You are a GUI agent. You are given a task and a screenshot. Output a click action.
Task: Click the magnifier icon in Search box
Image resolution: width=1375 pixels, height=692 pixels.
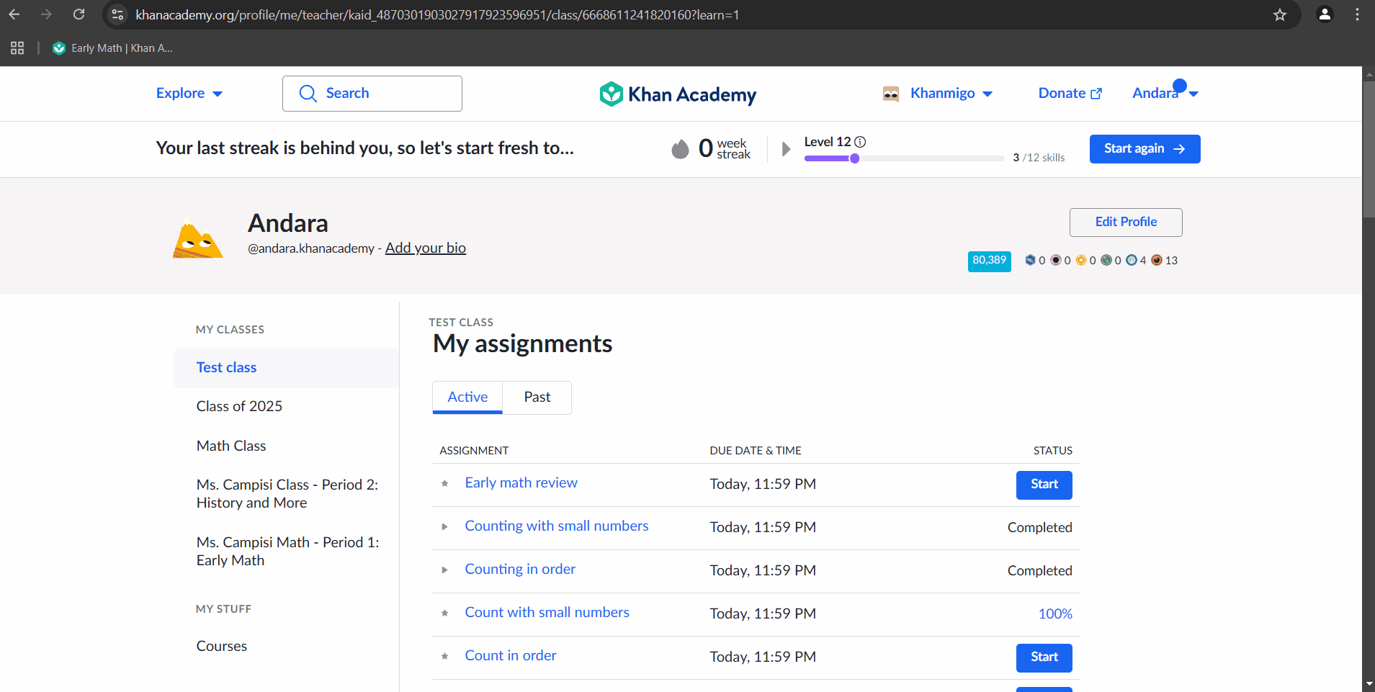(308, 94)
